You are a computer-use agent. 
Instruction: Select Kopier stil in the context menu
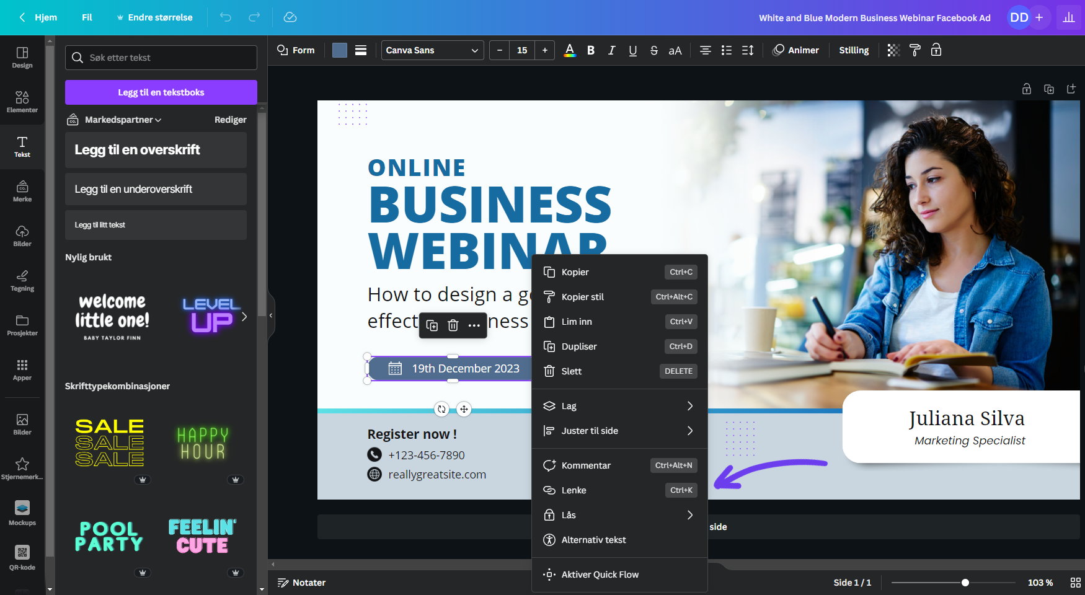tap(619, 297)
